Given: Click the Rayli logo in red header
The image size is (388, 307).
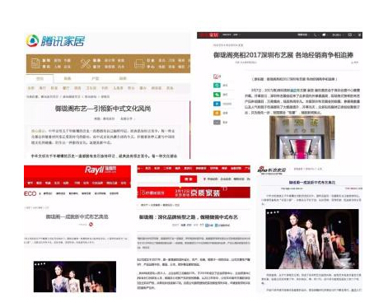Looking at the screenshot, I should tap(101, 170).
